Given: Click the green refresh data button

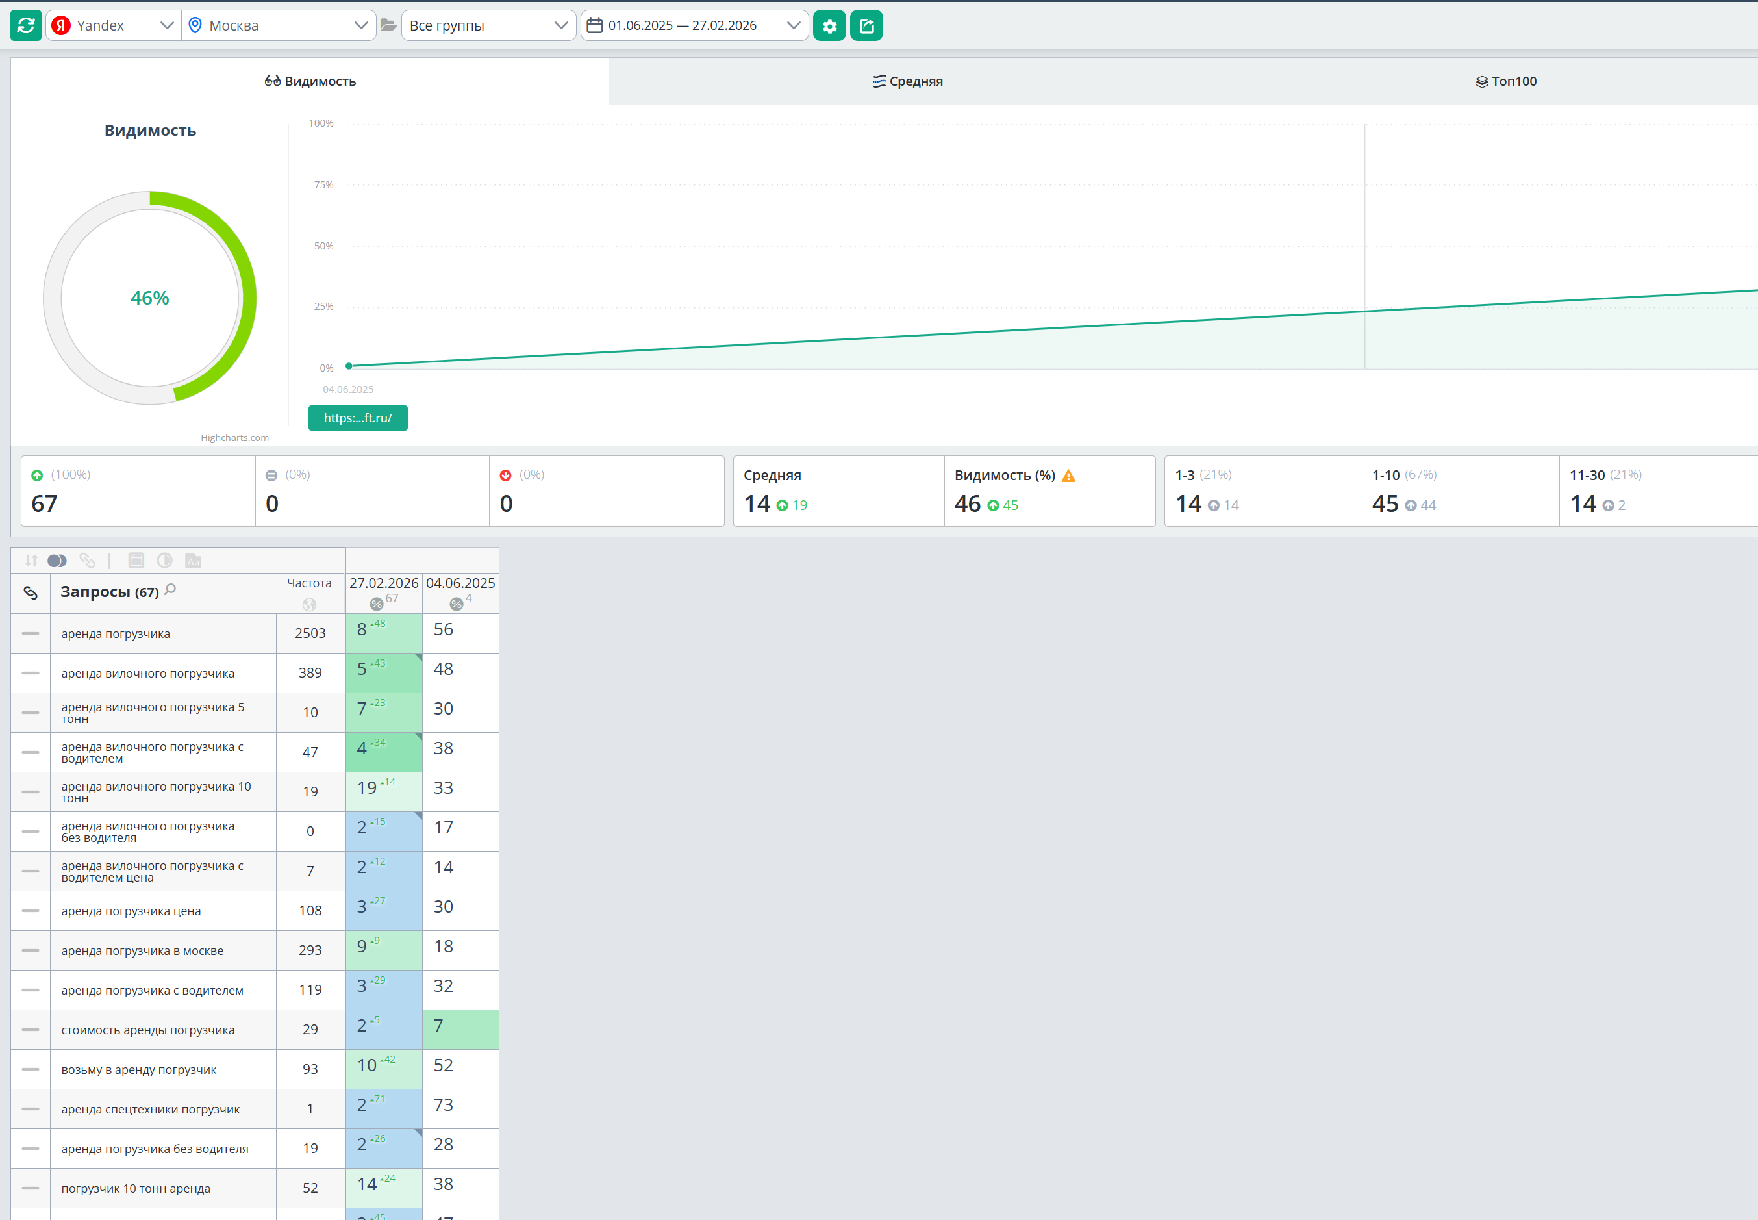Looking at the screenshot, I should point(26,25).
